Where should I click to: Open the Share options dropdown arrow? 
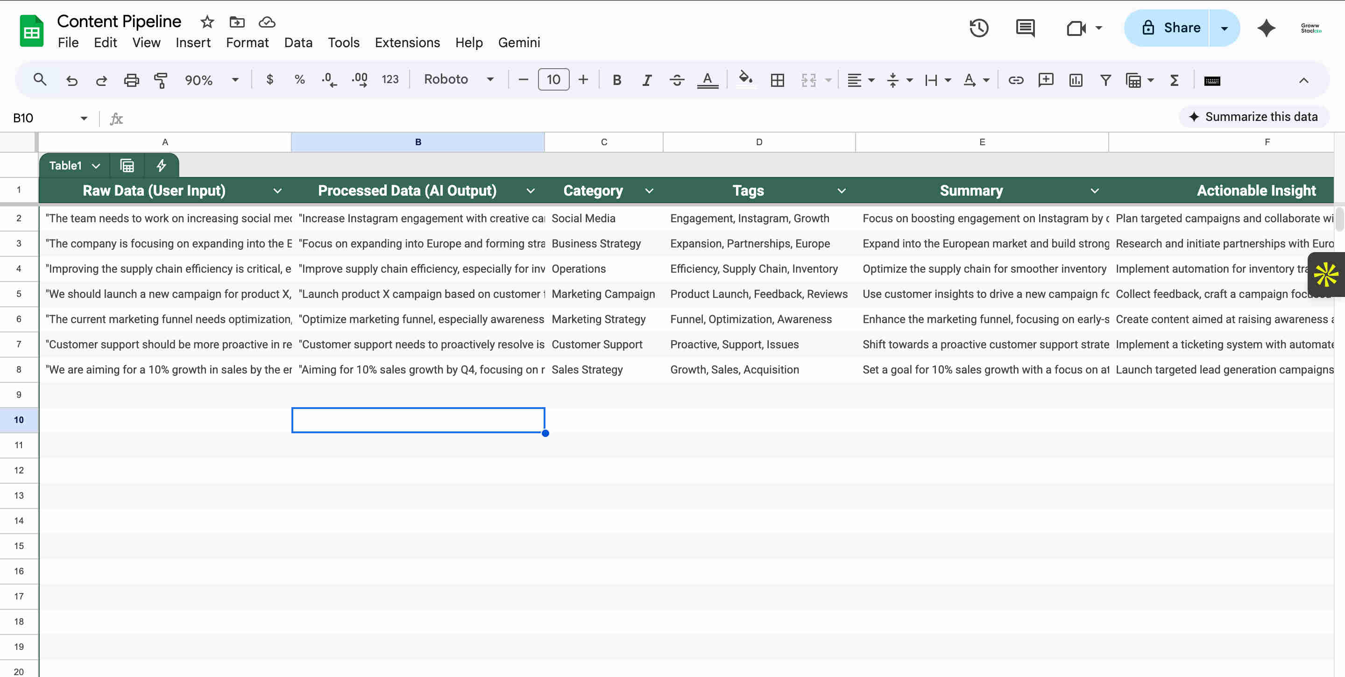click(1225, 28)
